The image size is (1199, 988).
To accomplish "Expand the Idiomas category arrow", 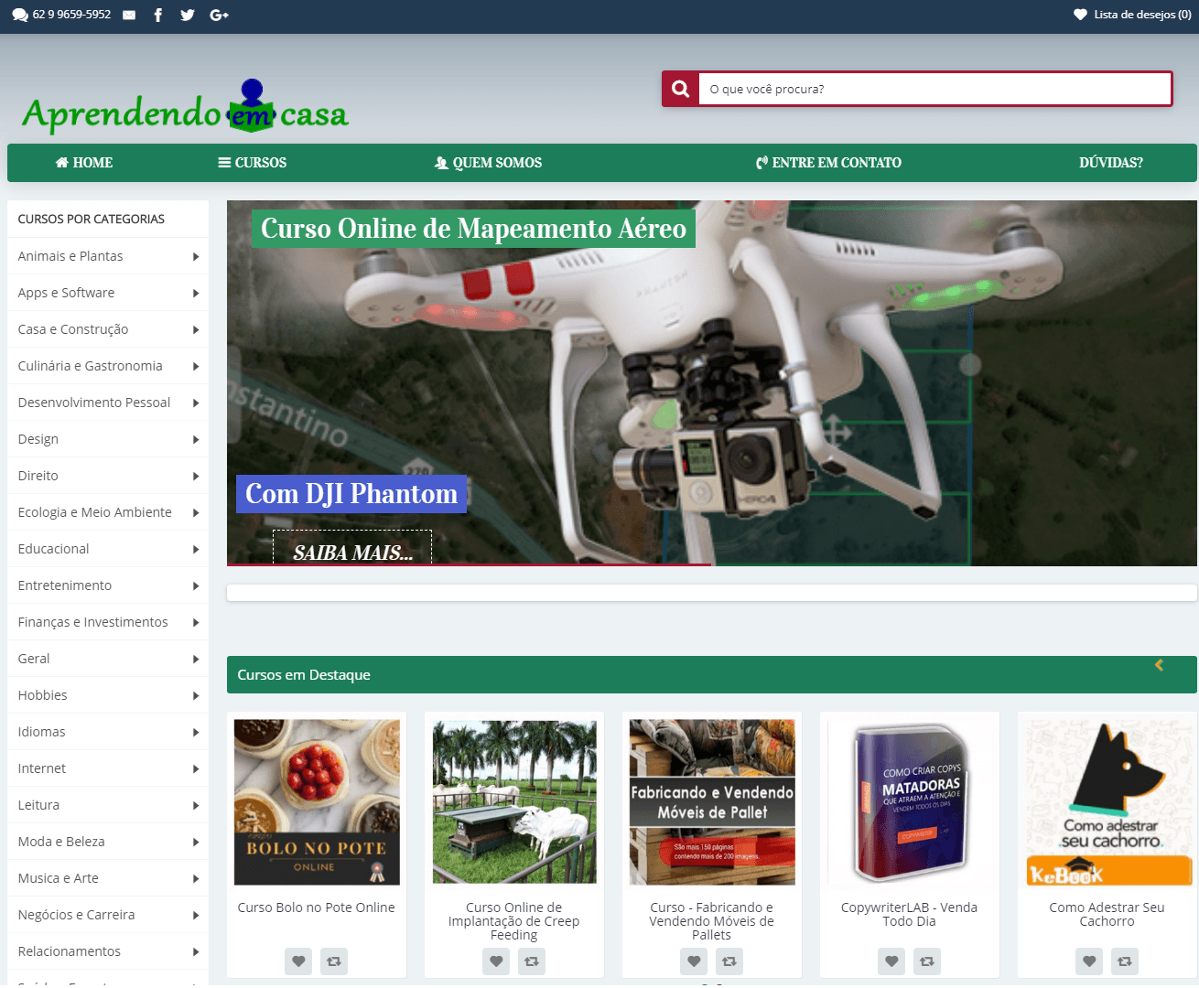I will [x=195, y=732].
